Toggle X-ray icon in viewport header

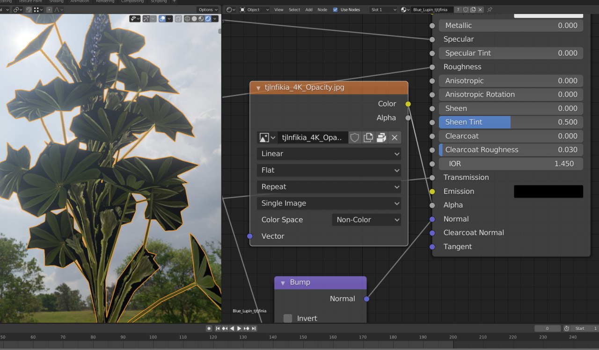click(x=178, y=19)
